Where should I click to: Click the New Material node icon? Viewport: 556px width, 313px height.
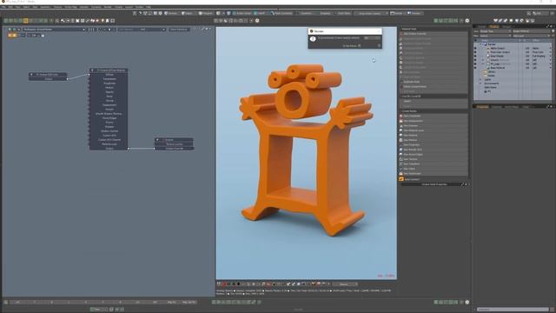point(401,136)
